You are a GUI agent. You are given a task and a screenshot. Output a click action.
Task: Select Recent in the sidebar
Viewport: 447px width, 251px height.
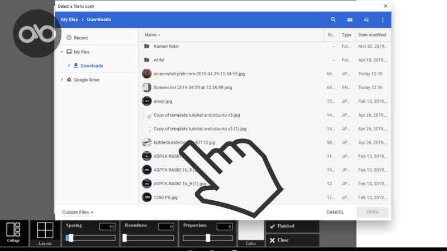coord(80,38)
